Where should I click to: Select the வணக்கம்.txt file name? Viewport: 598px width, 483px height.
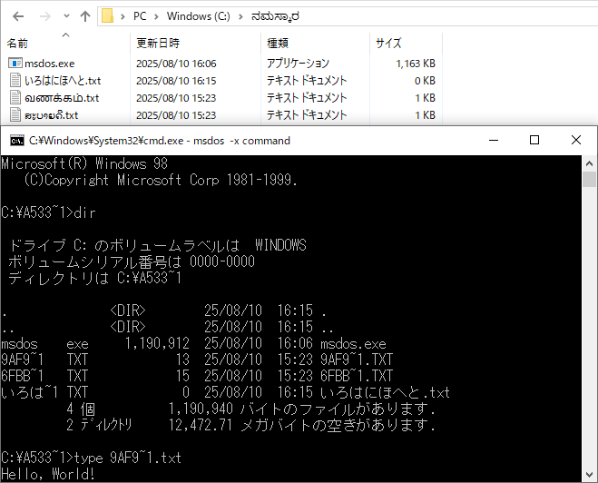click(62, 98)
